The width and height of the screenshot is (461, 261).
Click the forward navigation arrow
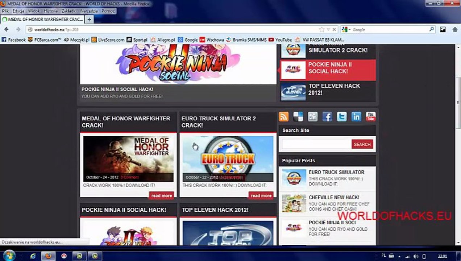18,29
